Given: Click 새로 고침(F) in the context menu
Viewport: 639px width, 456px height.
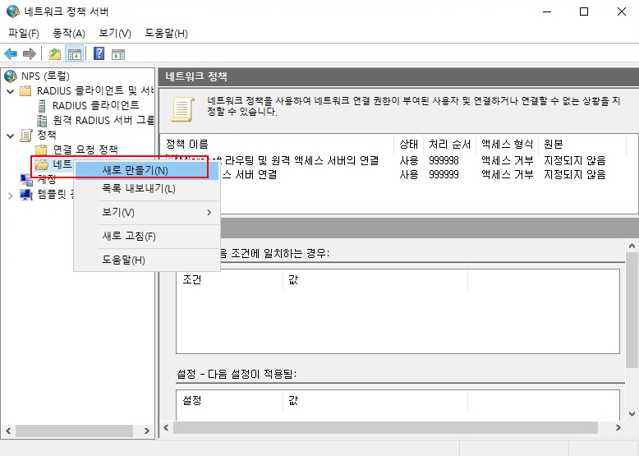Looking at the screenshot, I should [128, 237].
